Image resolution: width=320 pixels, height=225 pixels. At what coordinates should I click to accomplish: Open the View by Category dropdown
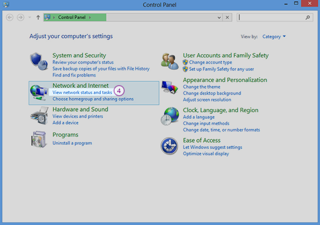pos(274,37)
